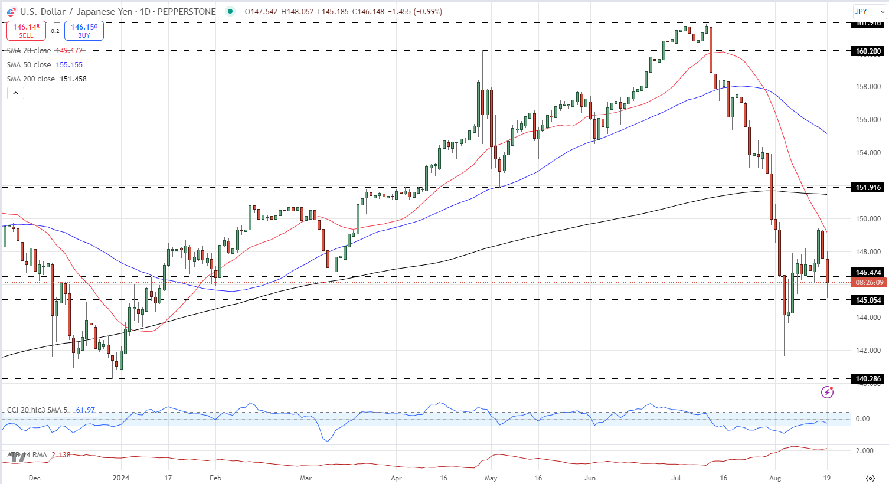Click the 144.000 price axis label
The width and height of the screenshot is (889, 484).
click(x=868, y=318)
